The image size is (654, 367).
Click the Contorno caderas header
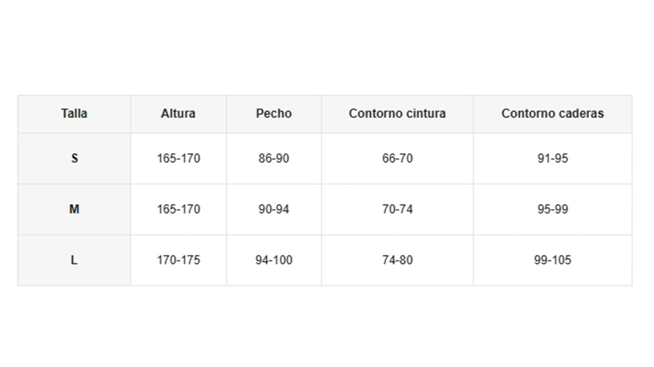552,113
